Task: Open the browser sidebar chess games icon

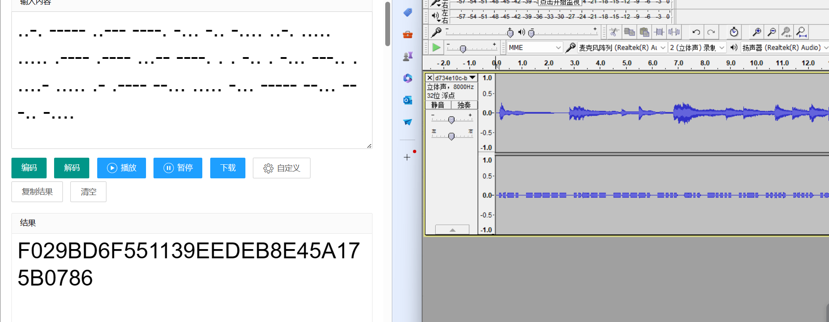Action: (408, 56)
